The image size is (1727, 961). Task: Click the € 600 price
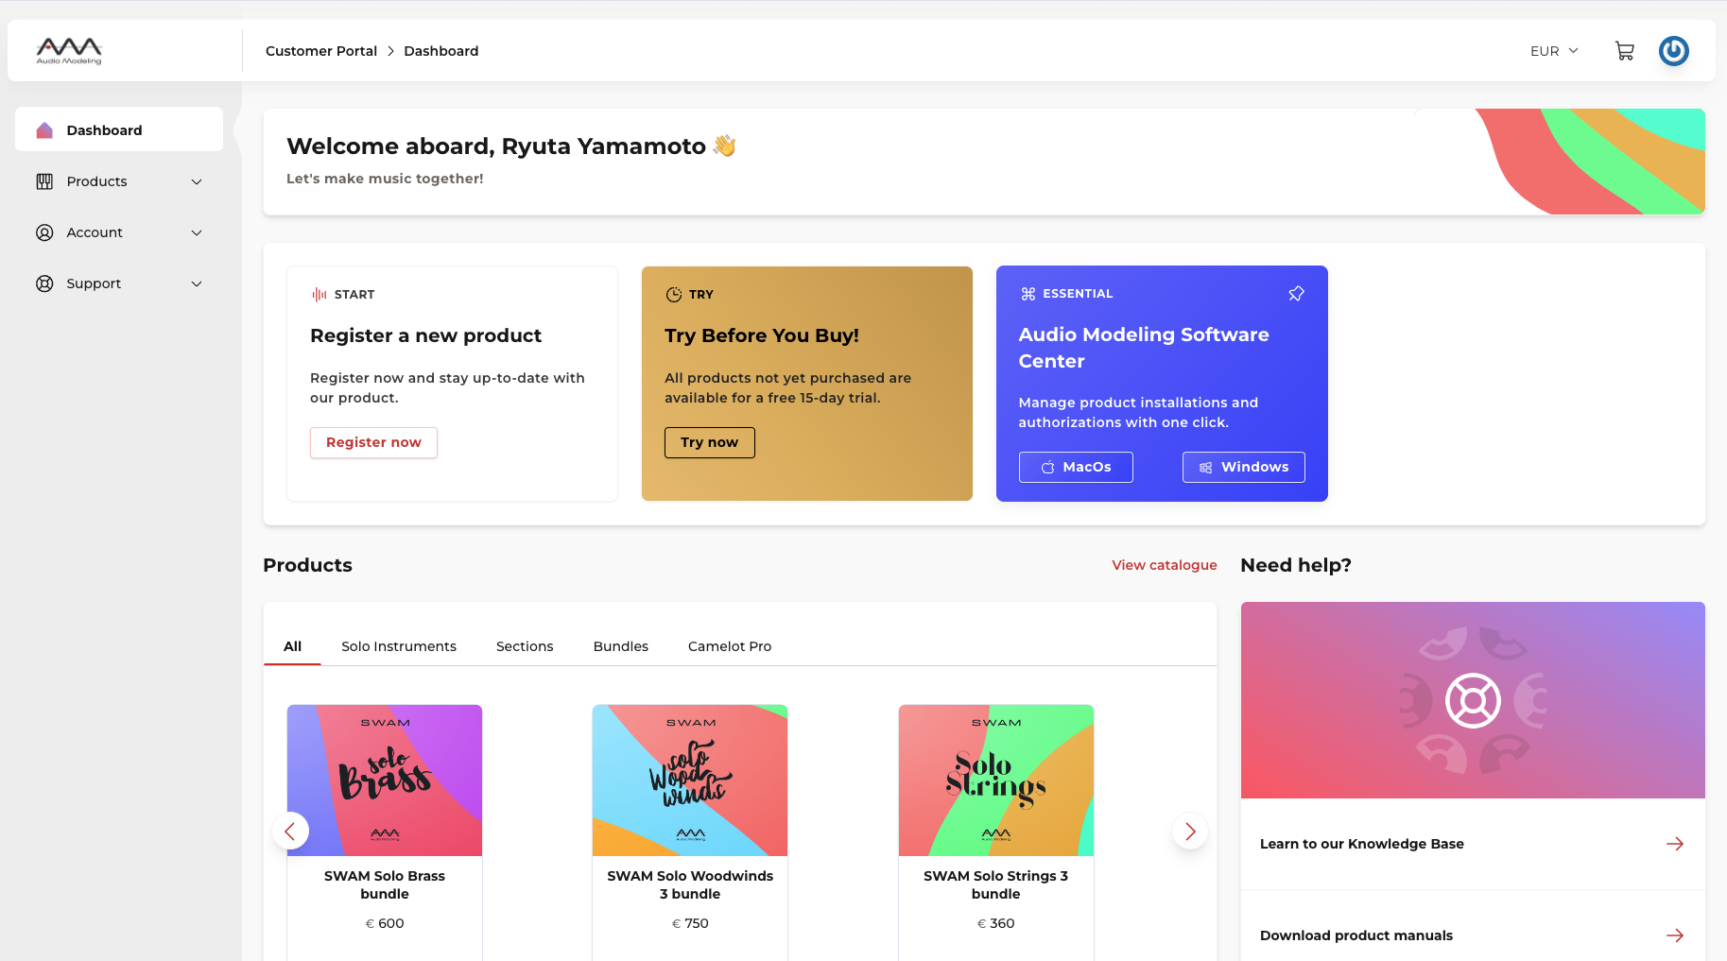point(385,923)
